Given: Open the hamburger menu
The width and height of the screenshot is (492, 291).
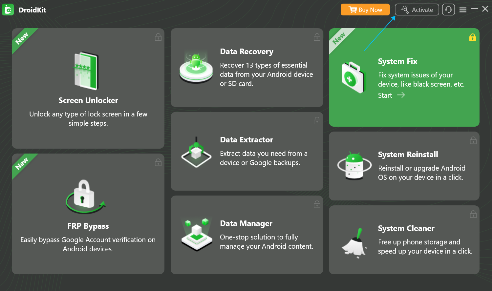Looking at the screenshot, I should coord(463,10).
